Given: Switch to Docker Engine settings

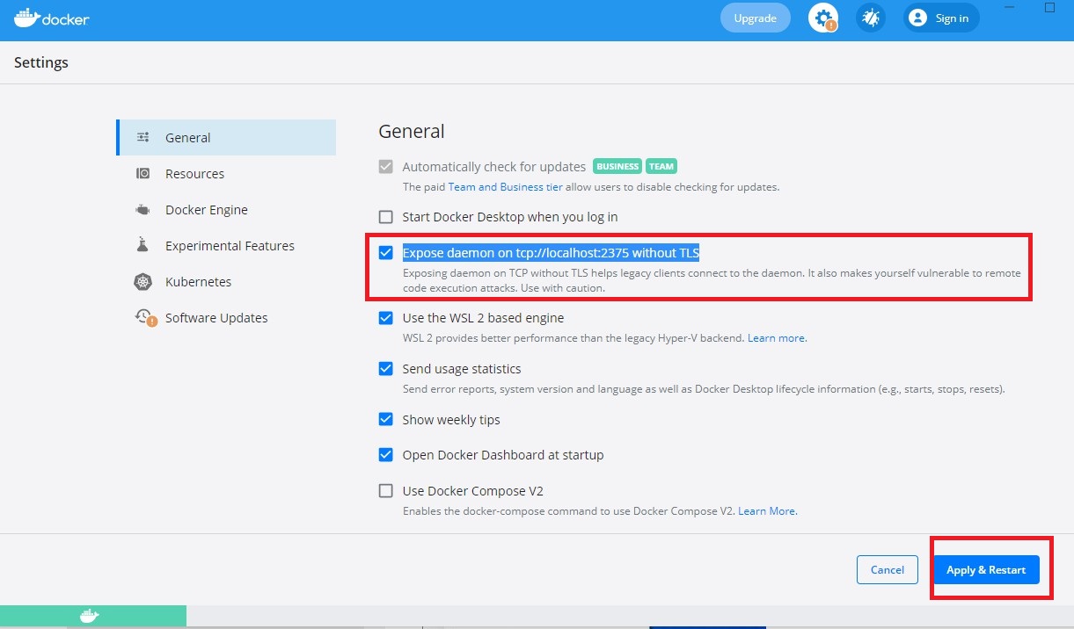Looking at the screenshot, I should (x=226, y=210).
